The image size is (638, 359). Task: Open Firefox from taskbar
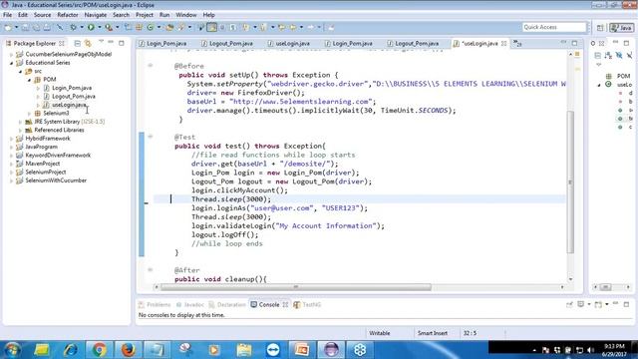click(128, 350)
